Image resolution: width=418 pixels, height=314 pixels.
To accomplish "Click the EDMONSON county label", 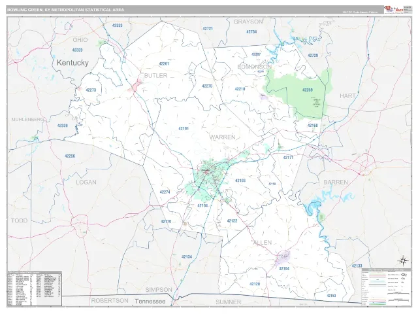I will pyautogui.click(x=255, y=67).
